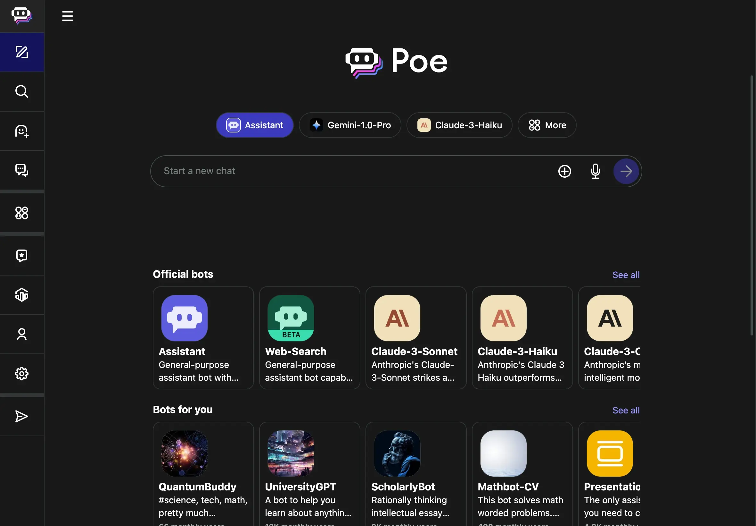Click the plus attach icon in chat box
Viewport: 756px width, 526px height.
coord(564,171)
